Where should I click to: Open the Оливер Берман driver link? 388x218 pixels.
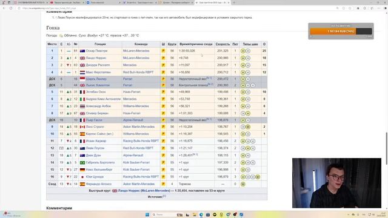click(x=97, y=113)
